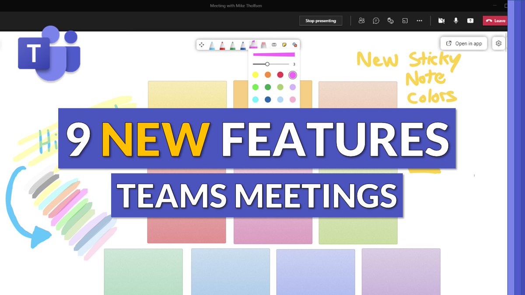The image size is (525, 295).
Task: Select the periwinkle sticky note
Action: point(315,272)
